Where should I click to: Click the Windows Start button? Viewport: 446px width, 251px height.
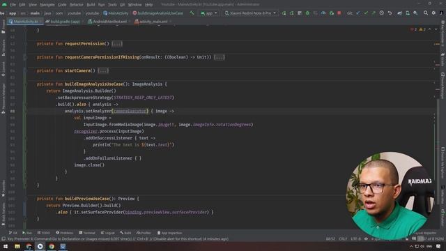coord(6,246)
